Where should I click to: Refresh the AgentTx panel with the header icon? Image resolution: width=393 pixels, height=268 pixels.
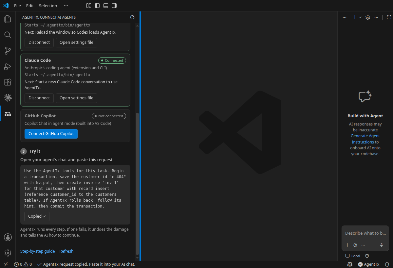pyautogui.click(x=132, y=17)
